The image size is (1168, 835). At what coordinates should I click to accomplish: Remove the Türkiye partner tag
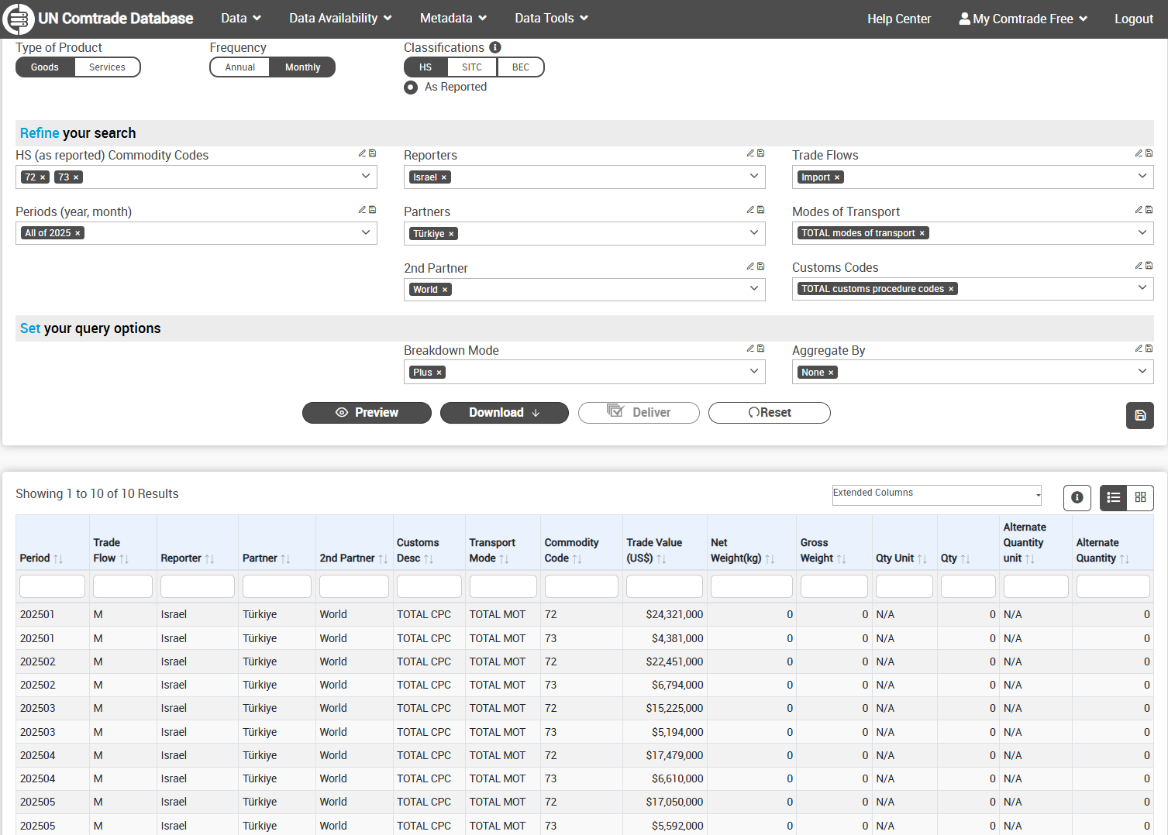tap(451, 234)
